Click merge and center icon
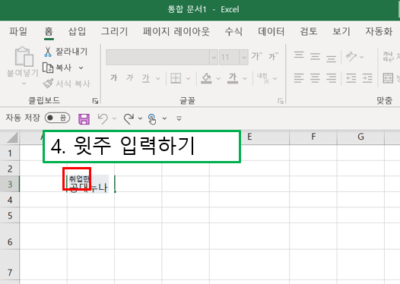 coord(388,78)
